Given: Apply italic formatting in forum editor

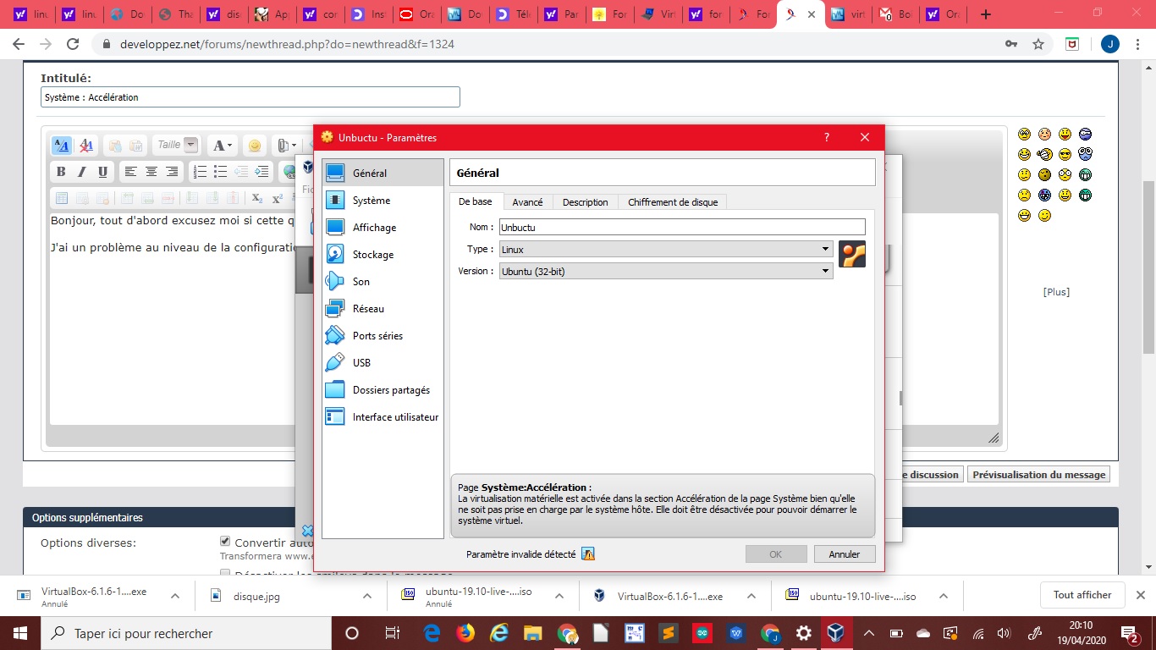Looking at the screenshot, I should tap(82, 172).
